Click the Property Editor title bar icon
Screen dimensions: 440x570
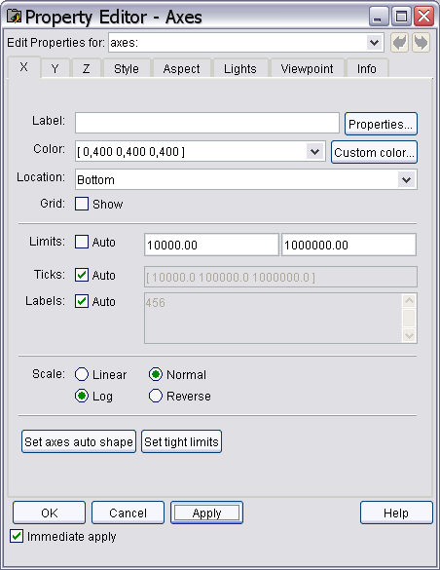15,17
